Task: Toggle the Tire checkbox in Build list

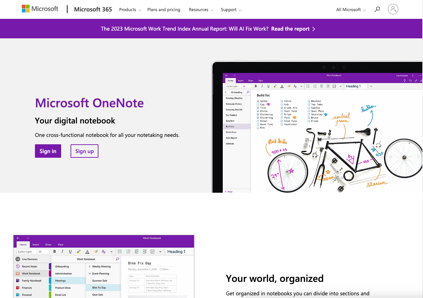Action: coord(258,108)
